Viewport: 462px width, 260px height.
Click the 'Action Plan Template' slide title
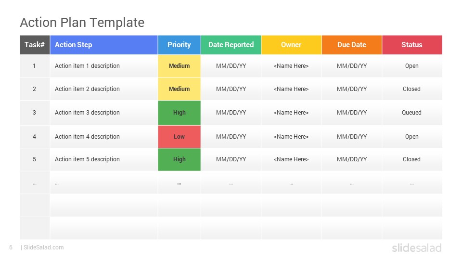click(x=82, y=23)
